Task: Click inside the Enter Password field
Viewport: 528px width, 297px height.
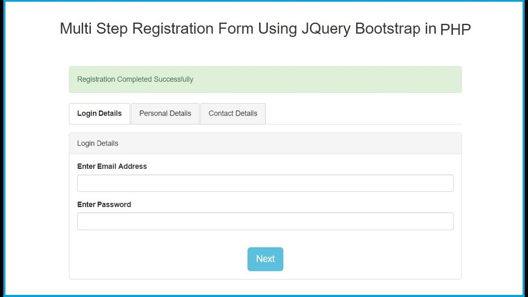Action: pos(265,221)
